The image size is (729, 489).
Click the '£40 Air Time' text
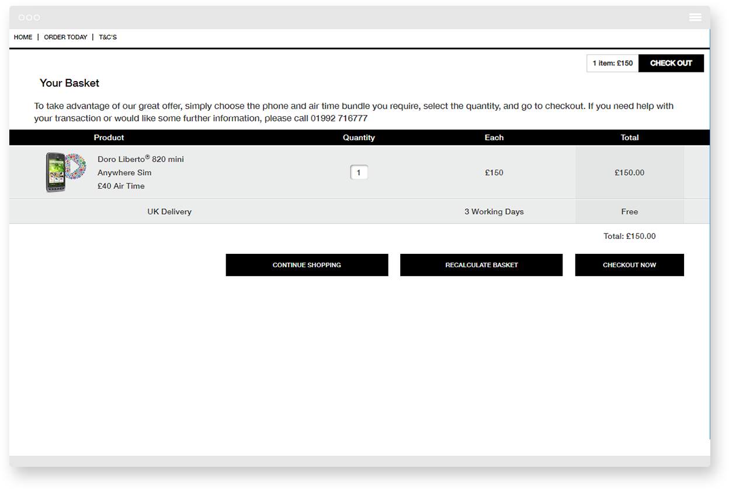pos(121,186)
